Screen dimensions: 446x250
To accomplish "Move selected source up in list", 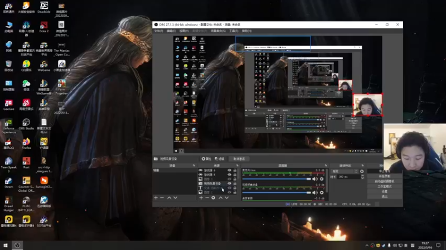I will click(x=220, y=198).
